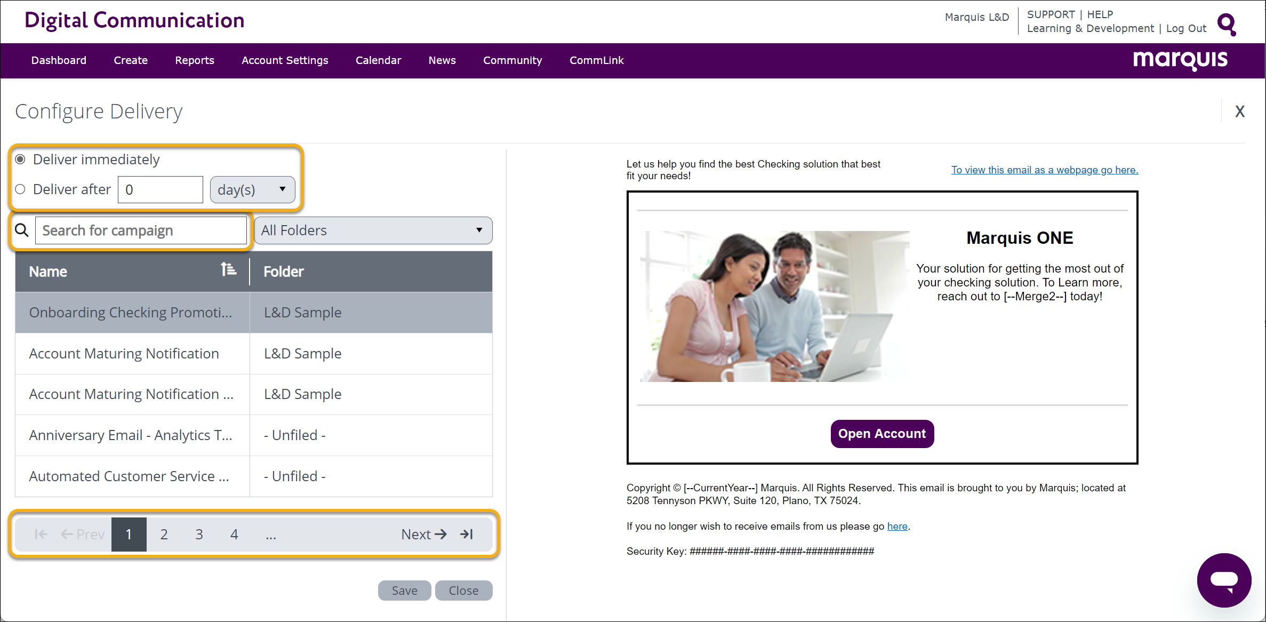Click the couple with laptop image

point(774,306)
